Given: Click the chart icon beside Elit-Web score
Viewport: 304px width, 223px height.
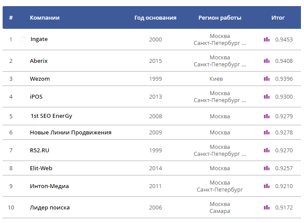Looking at the screenshot, I should pos(266,168).
